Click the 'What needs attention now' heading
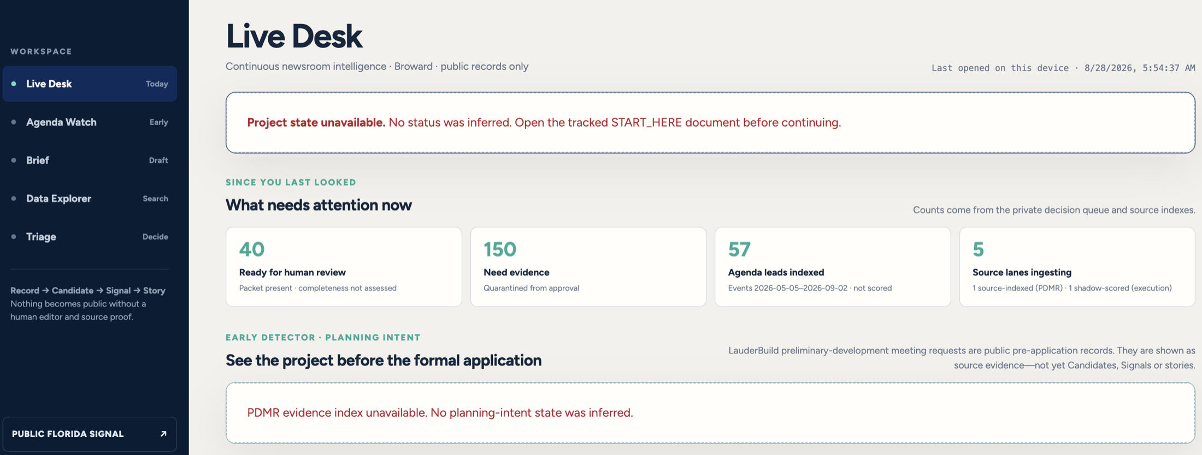Viewport: 1202px width, 455px height. point(319,205)
